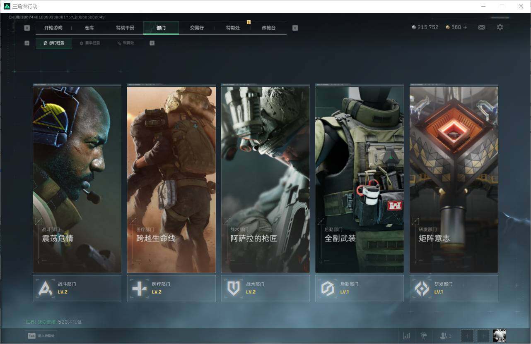The height and width of the screenshot is (344, 531).
Task: Click the 矩阵意志 title text
Action: pos(434,239)
